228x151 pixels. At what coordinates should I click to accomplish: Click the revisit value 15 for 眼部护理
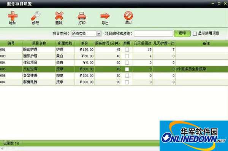click(142, 49)
